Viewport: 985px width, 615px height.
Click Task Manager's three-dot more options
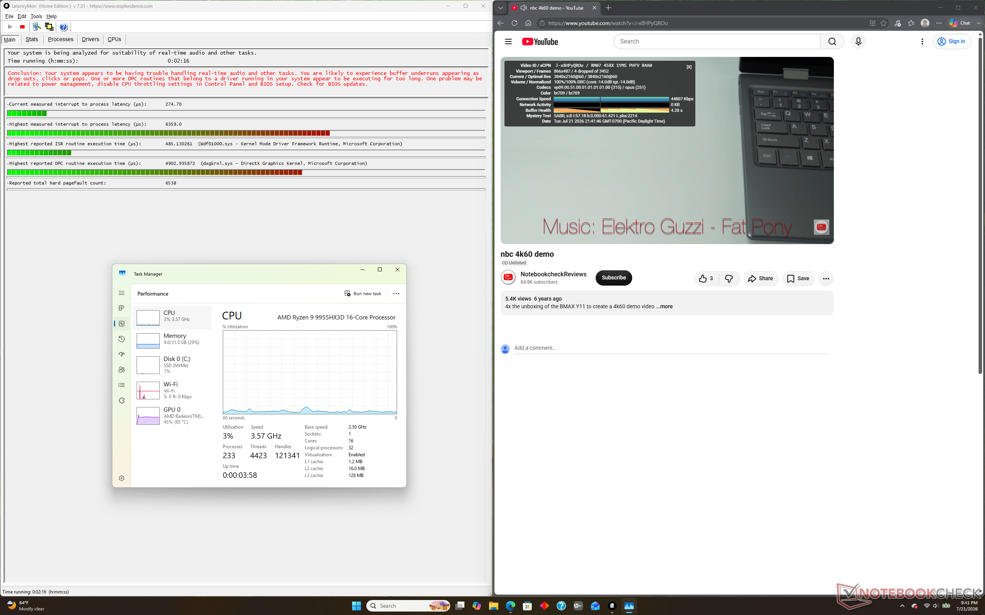tap(396, 294)
